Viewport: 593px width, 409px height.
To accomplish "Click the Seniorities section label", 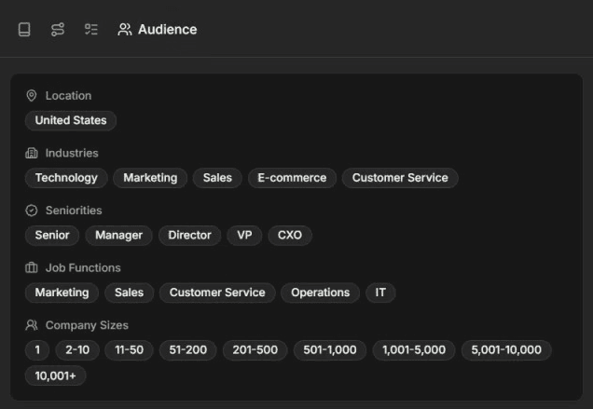I will click(x=74, y=211).
